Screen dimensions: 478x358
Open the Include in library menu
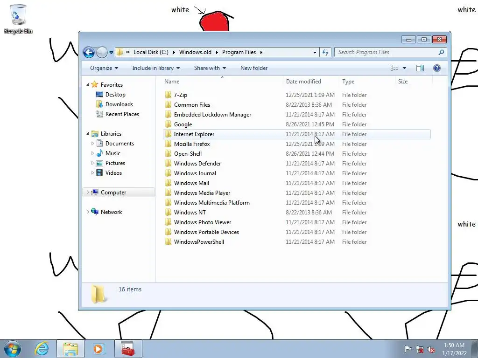156,68
